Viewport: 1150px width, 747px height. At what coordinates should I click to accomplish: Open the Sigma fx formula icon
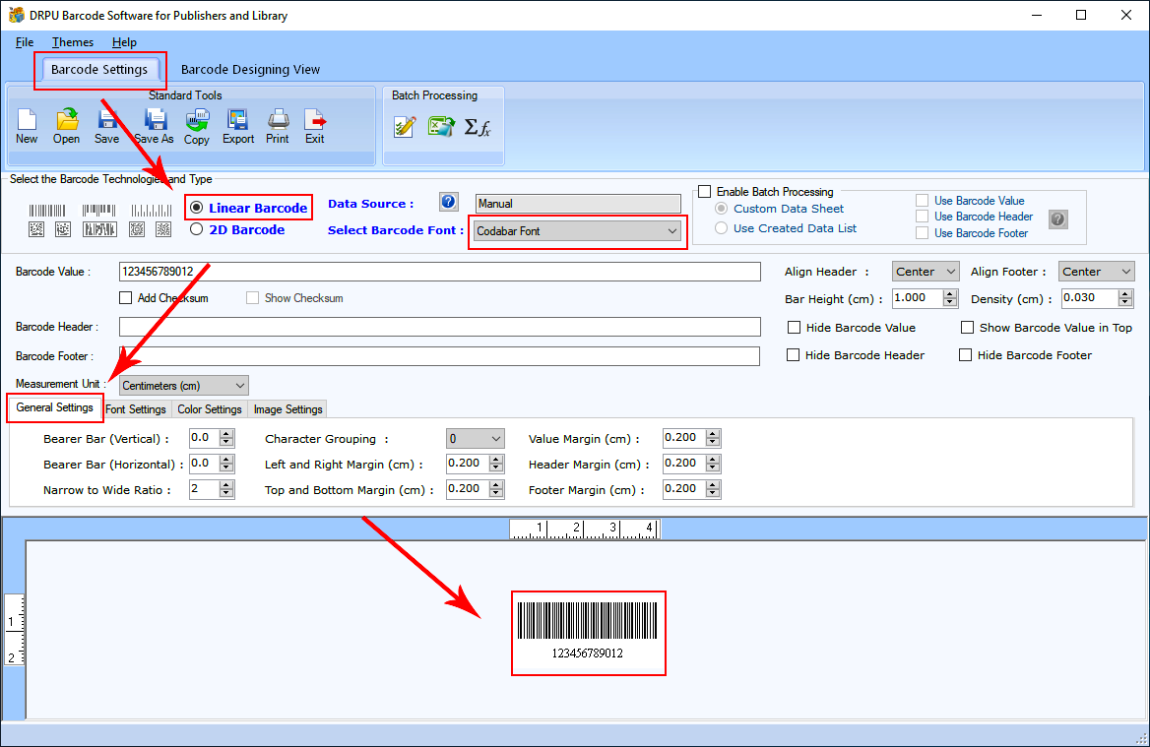point(478,127)
